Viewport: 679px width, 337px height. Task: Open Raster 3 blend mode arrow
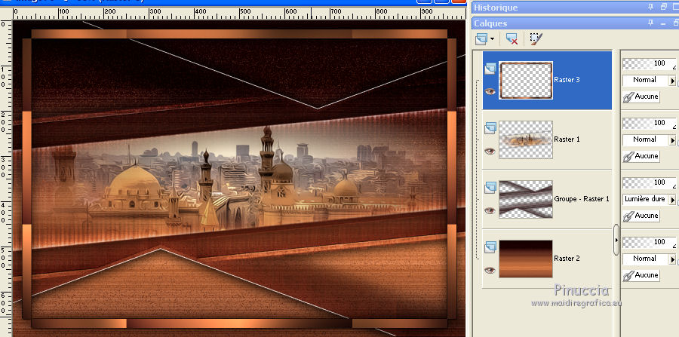point(672,81)
